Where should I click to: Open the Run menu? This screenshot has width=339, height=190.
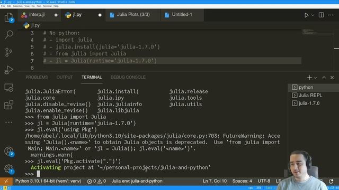[39, 6]
